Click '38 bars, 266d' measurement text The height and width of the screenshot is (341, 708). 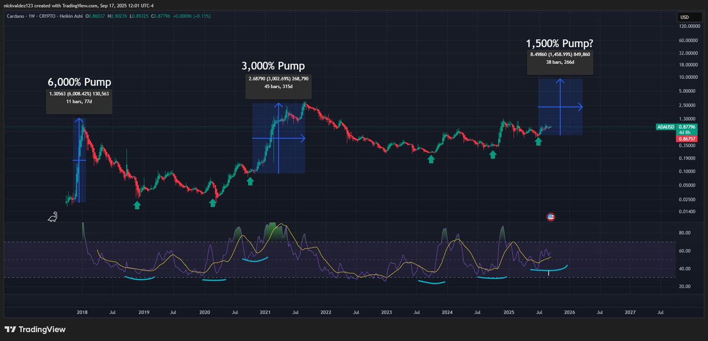(560, 62)
